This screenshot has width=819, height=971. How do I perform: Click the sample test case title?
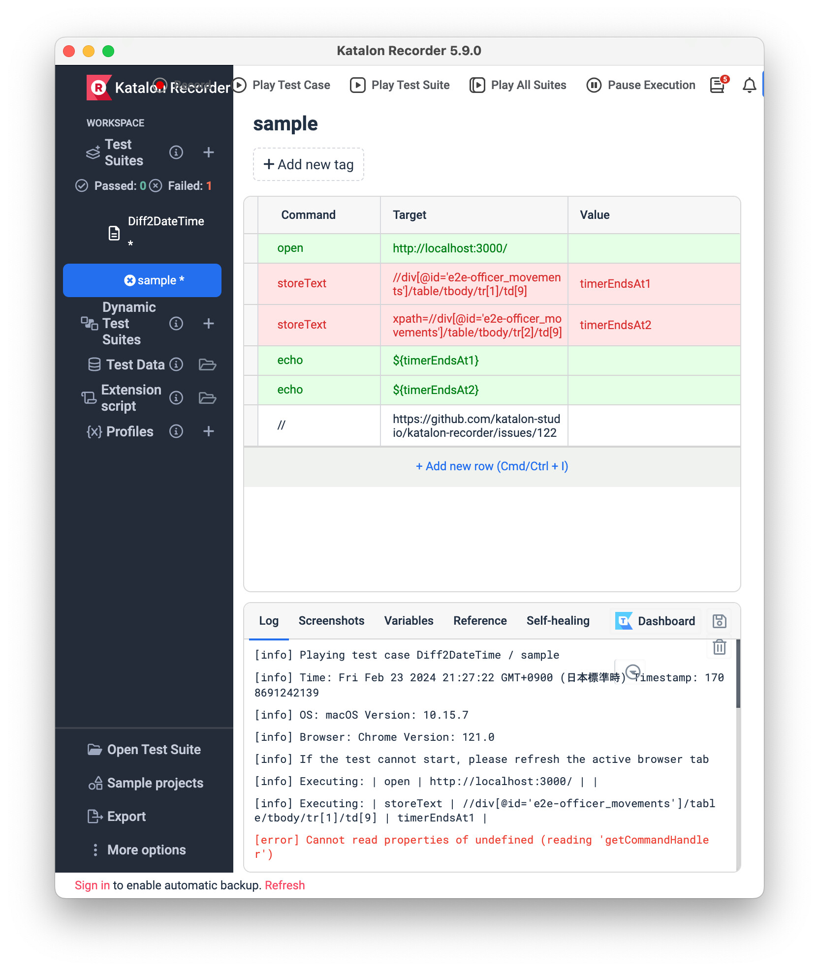pos(285,124)
